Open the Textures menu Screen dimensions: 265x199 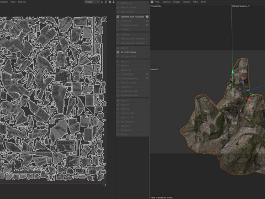(x=22, y=2)
